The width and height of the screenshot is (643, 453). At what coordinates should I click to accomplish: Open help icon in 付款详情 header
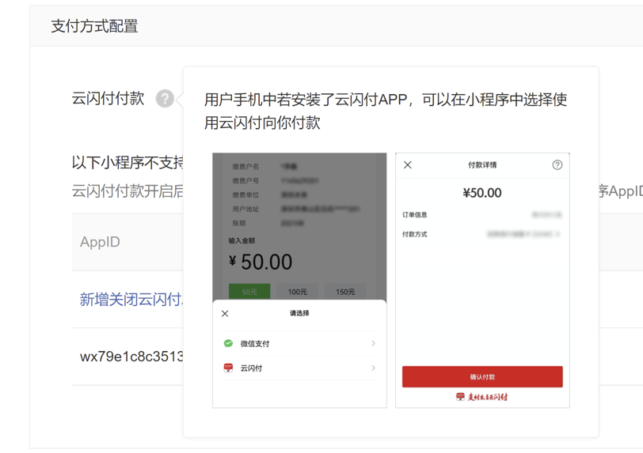[x=557, y=165]
